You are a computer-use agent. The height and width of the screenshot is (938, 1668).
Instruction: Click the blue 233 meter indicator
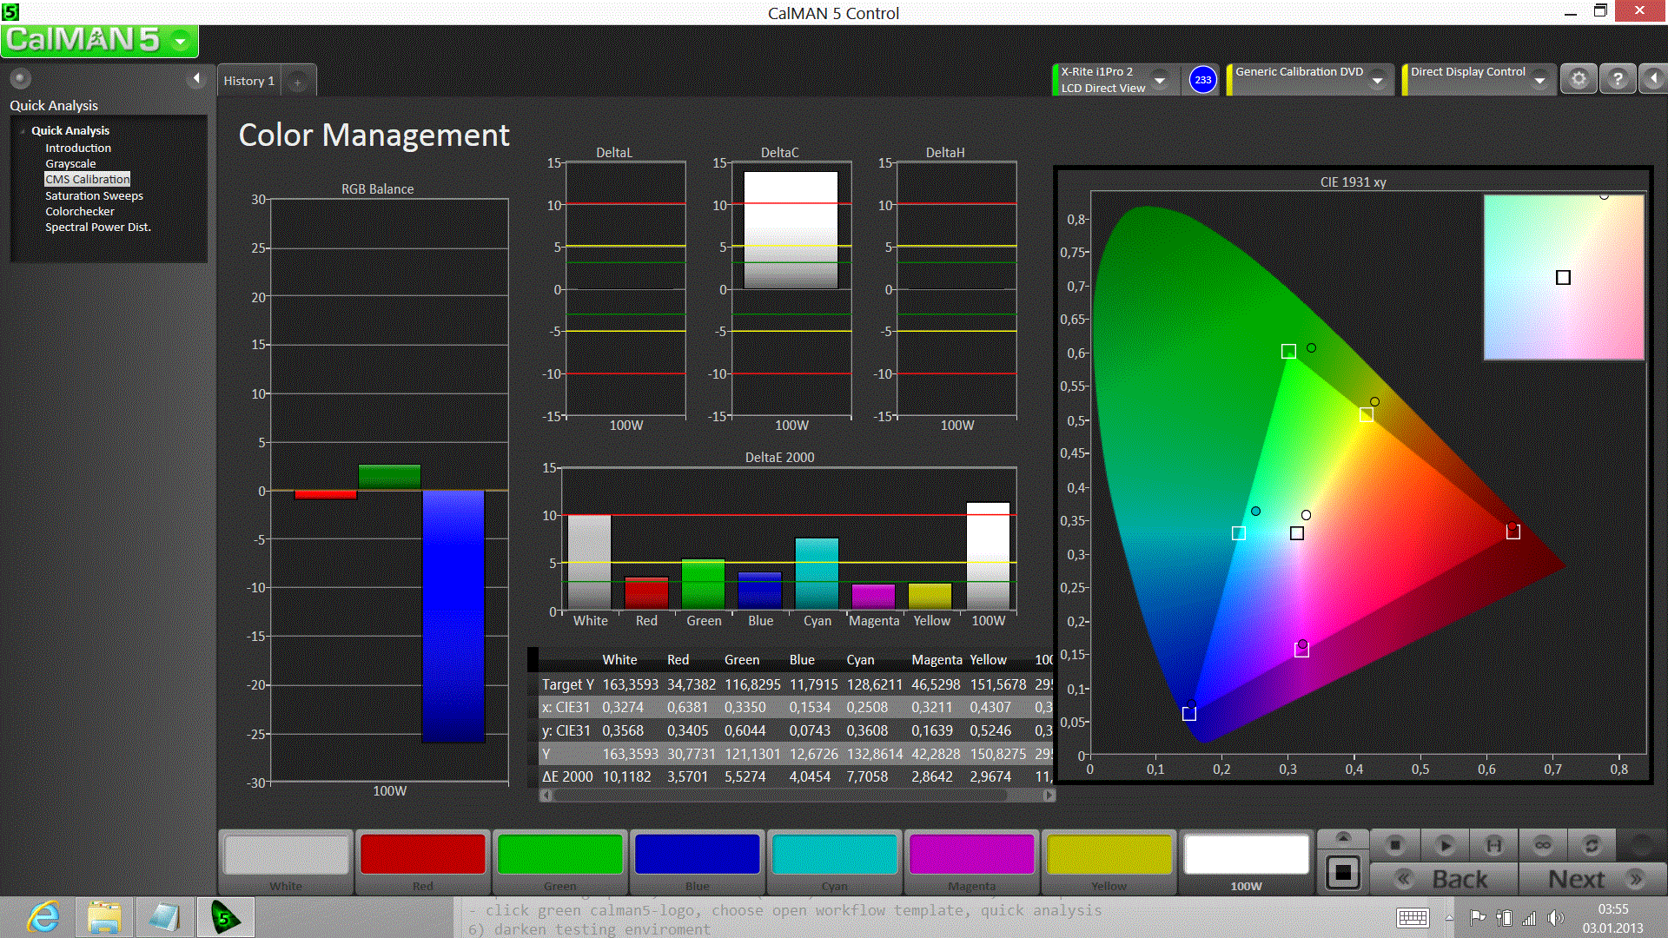[x=1202, y=80]
